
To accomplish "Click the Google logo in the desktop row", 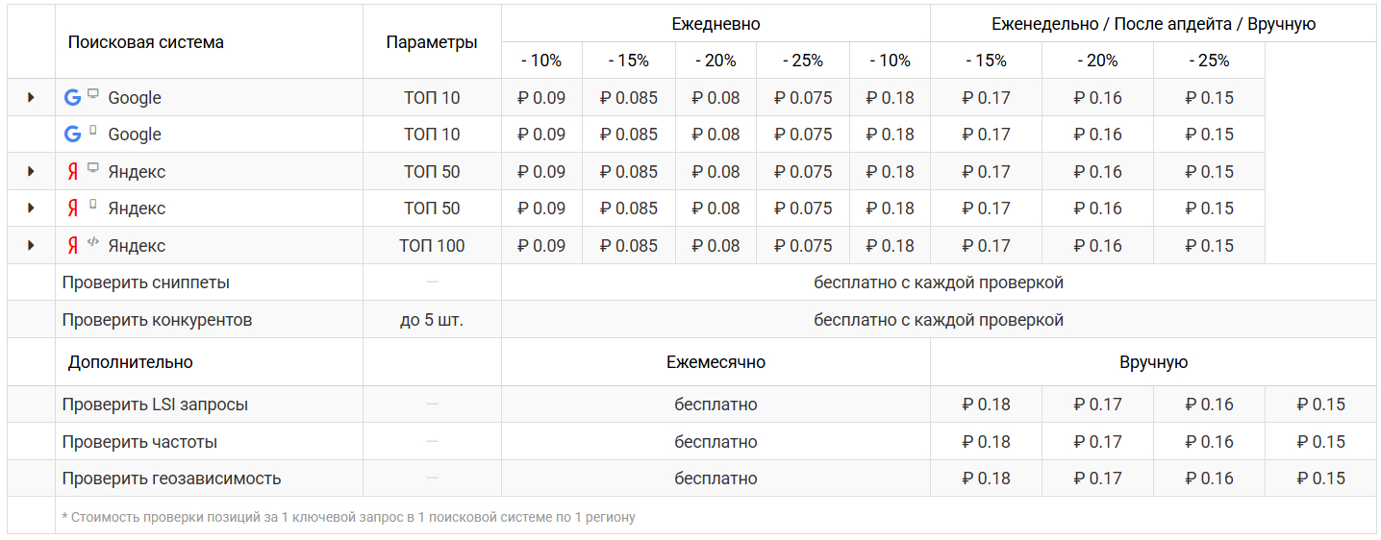I will [72, 97].
